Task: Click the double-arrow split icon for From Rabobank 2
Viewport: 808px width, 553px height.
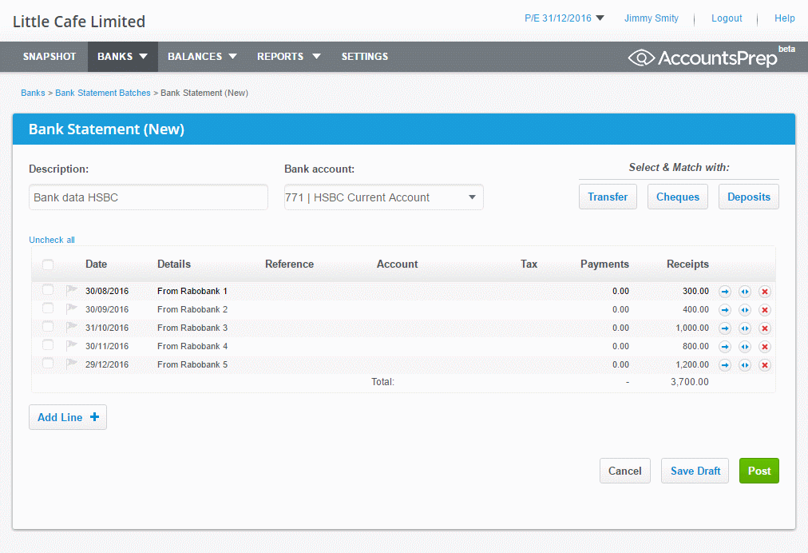Action: (745, 310)
